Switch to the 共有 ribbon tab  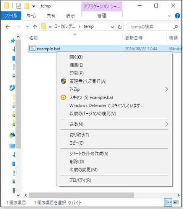(51, 15)
